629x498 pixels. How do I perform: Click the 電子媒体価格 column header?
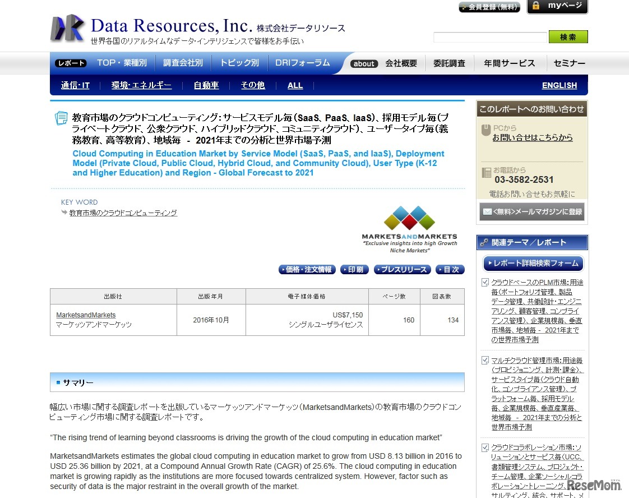307,297
